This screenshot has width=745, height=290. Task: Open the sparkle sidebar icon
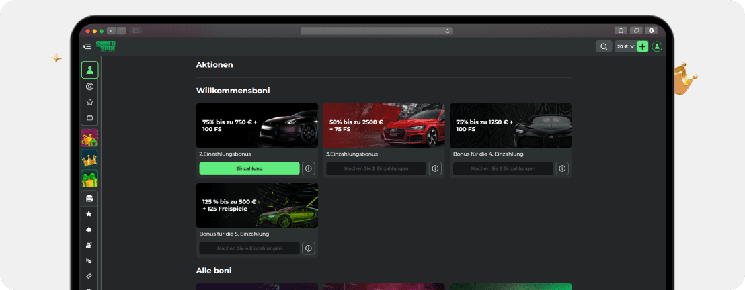click(89, 276)
